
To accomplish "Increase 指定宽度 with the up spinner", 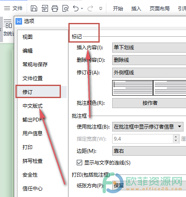I will click(176, 137).
